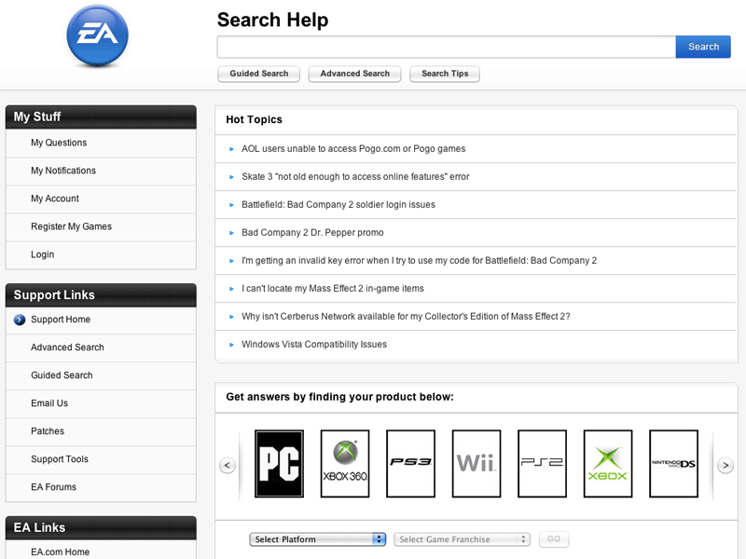Show more platforms with right carousel arrow
746x559 pixels.
click(725, 465)
